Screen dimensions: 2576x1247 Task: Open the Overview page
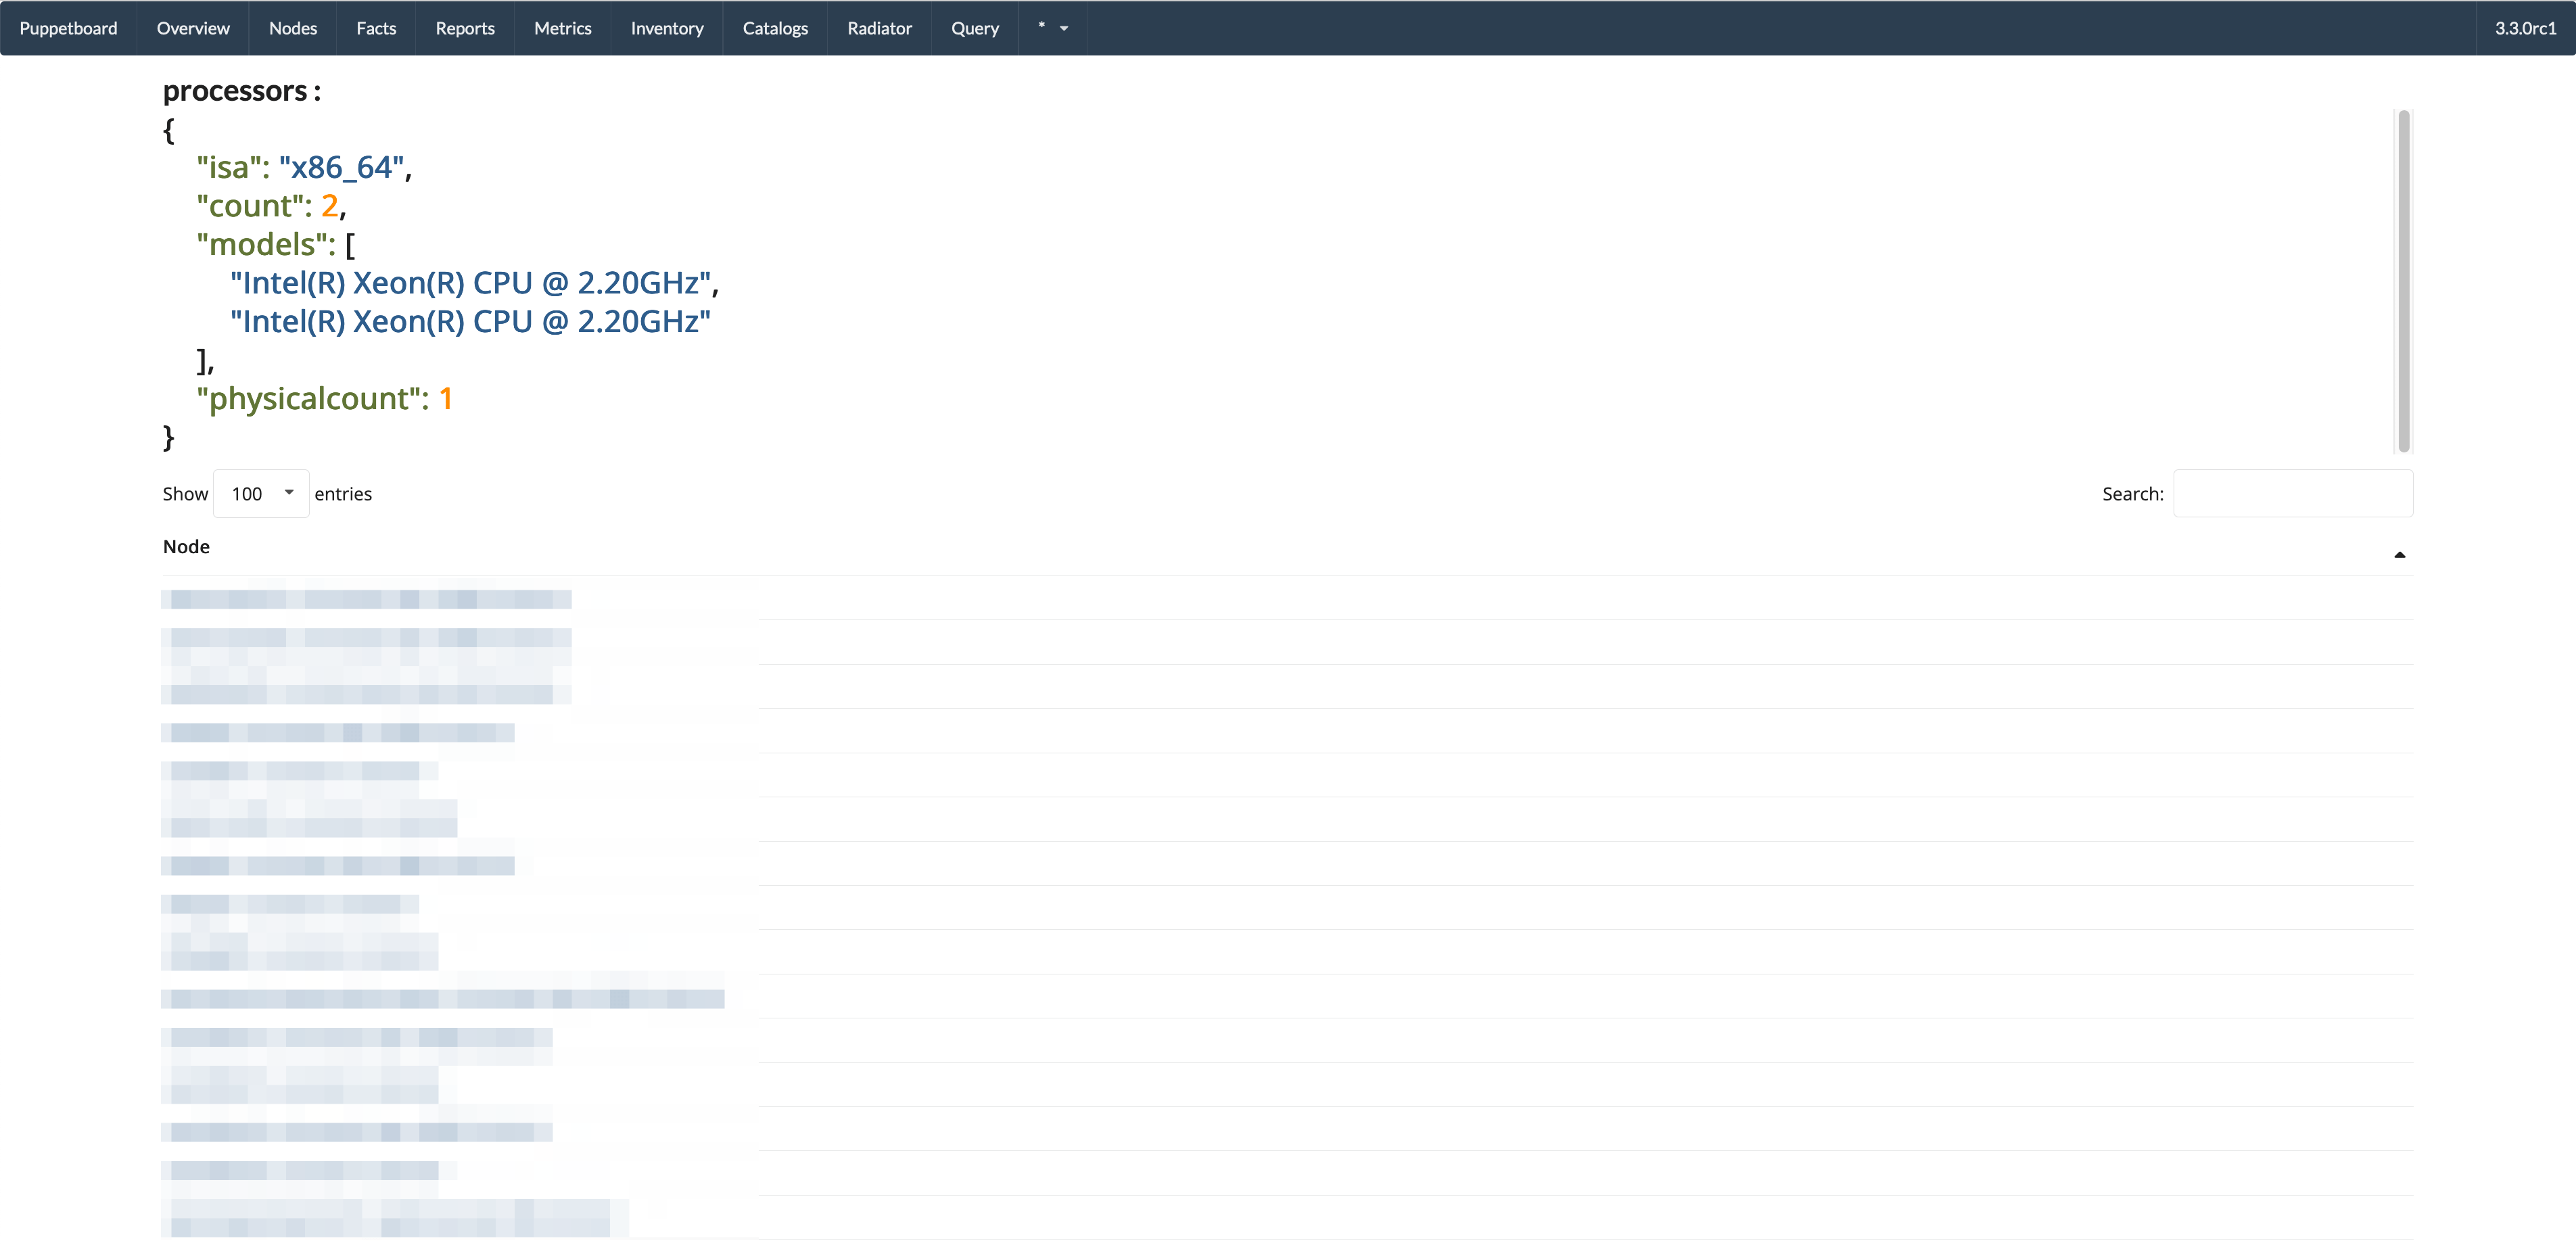pos(193,28)
